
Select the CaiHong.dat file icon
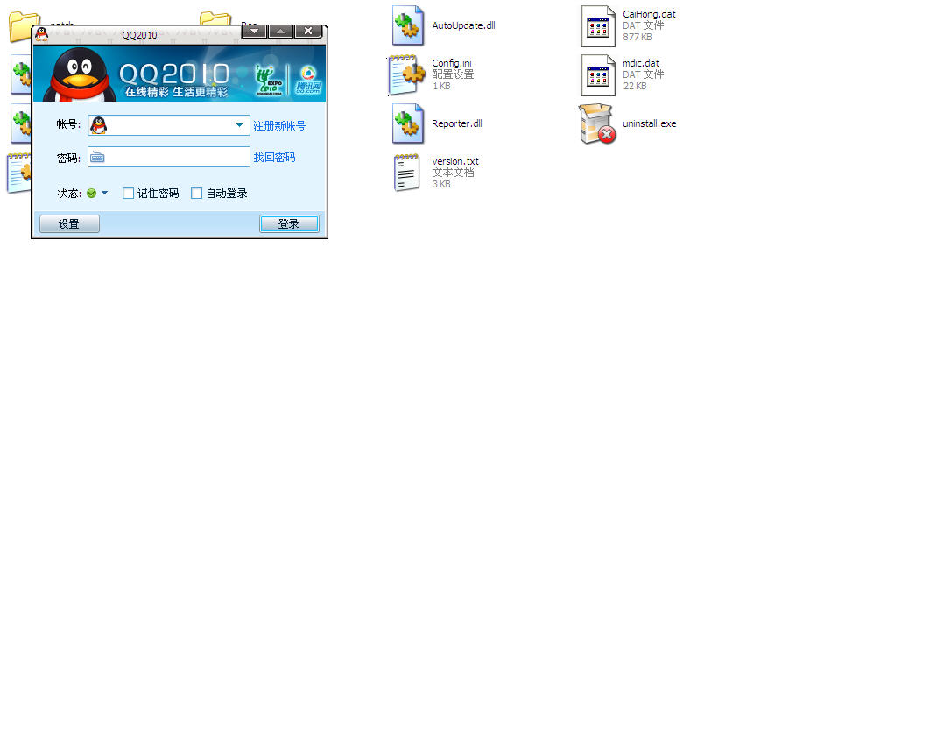[x=598, y=25]
